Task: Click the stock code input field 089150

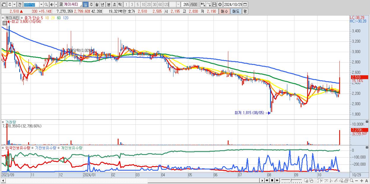Action: coord(31,4)
